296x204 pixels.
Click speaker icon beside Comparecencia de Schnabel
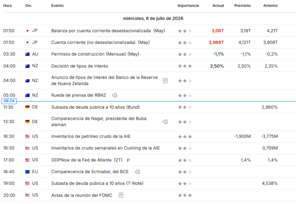tap(137, 172)
